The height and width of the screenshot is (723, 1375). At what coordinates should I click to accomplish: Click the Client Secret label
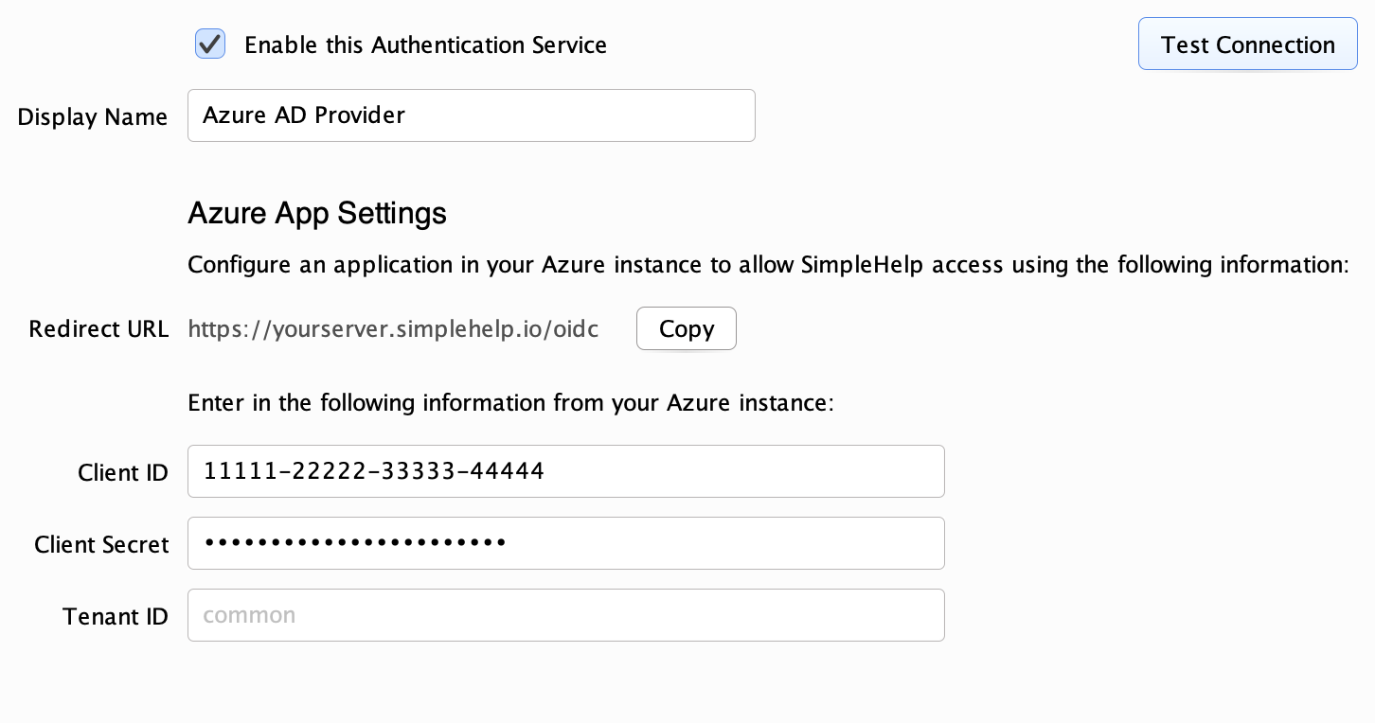[101, 544]
